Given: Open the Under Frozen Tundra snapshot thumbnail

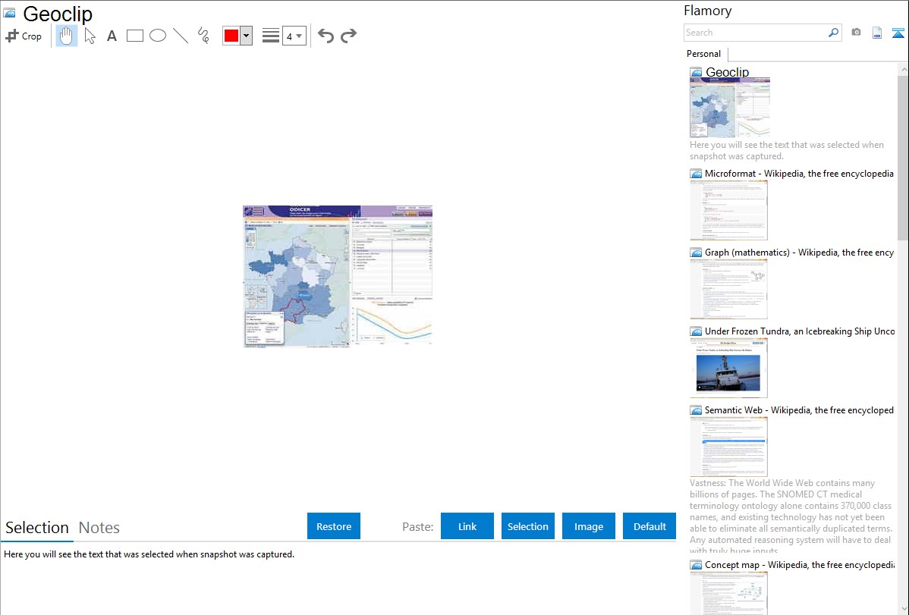Looking at the screenshot, I should point(728,368).
